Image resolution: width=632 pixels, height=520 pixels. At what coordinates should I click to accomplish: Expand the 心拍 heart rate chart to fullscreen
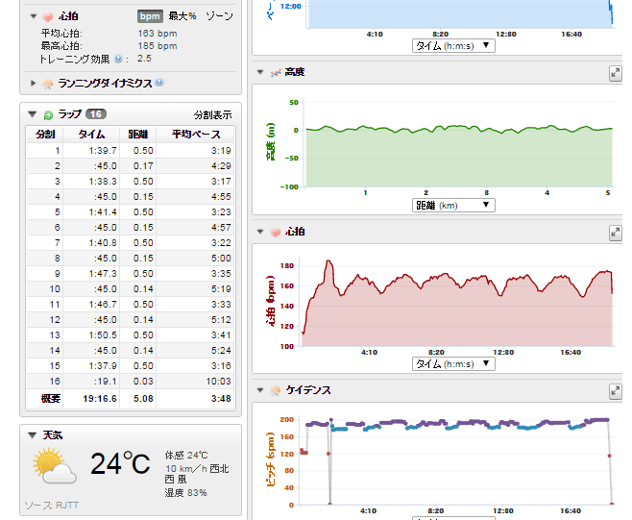[615, 233]
